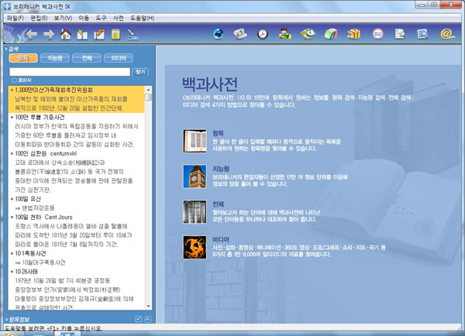The width and height of the screenshot is (465, 336).
Task: Open the yellow notepad icon
Action: (x=115, y=34)
